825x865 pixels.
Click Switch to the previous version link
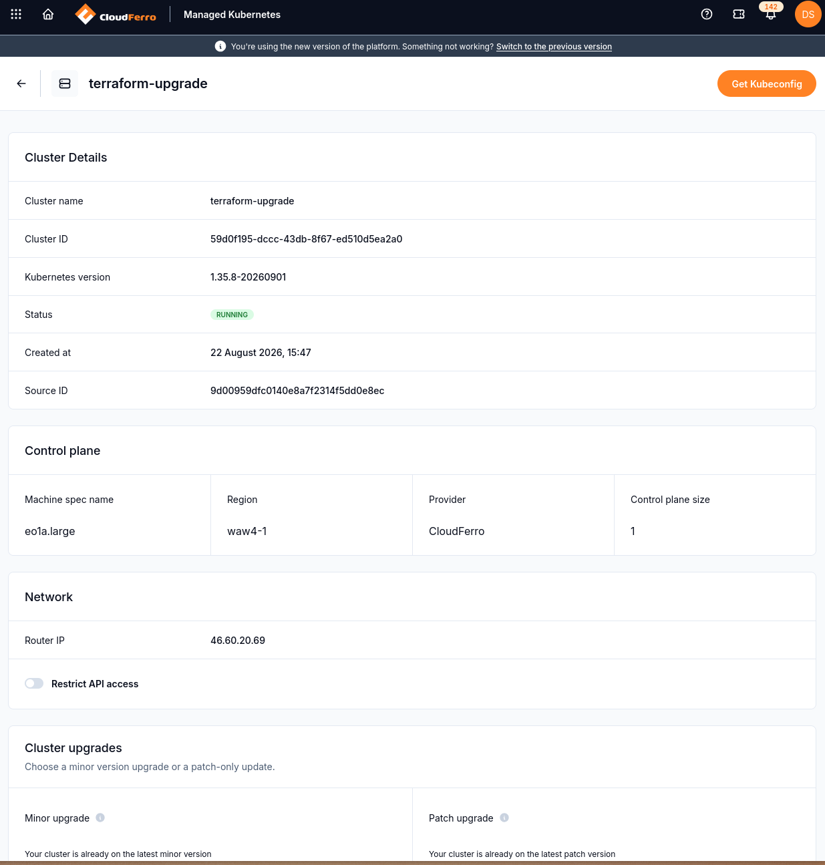click(x=554, y=47)
